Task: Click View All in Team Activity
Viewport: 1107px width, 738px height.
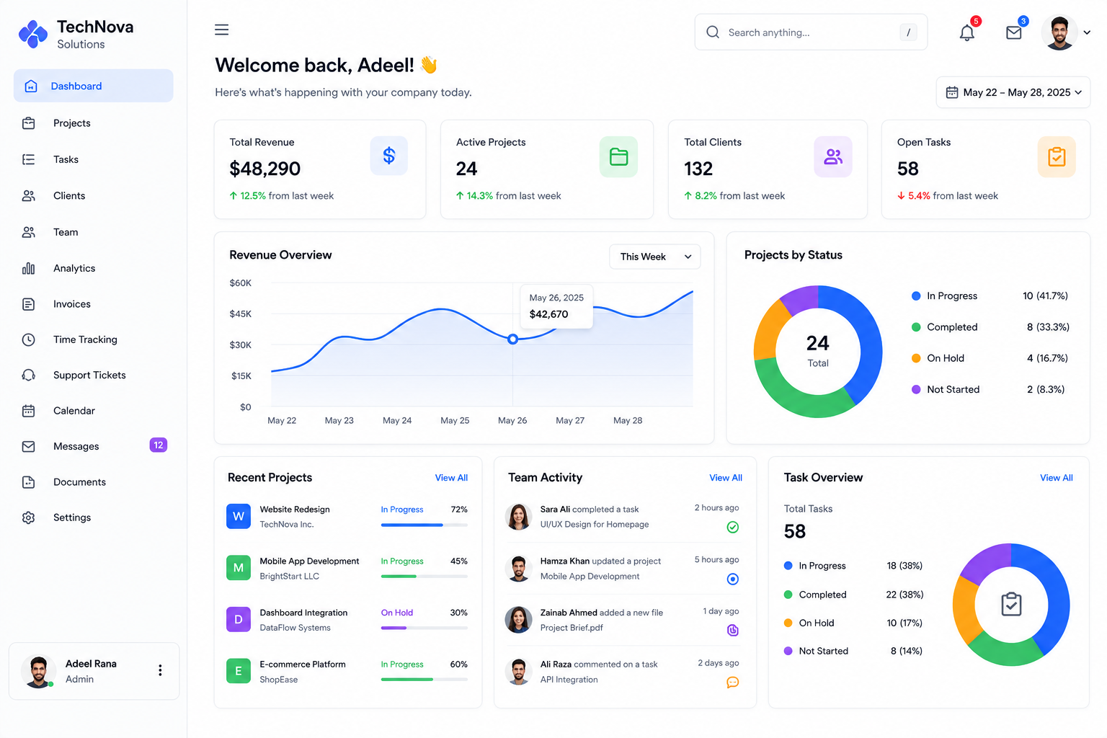Action: pos(726,478)
